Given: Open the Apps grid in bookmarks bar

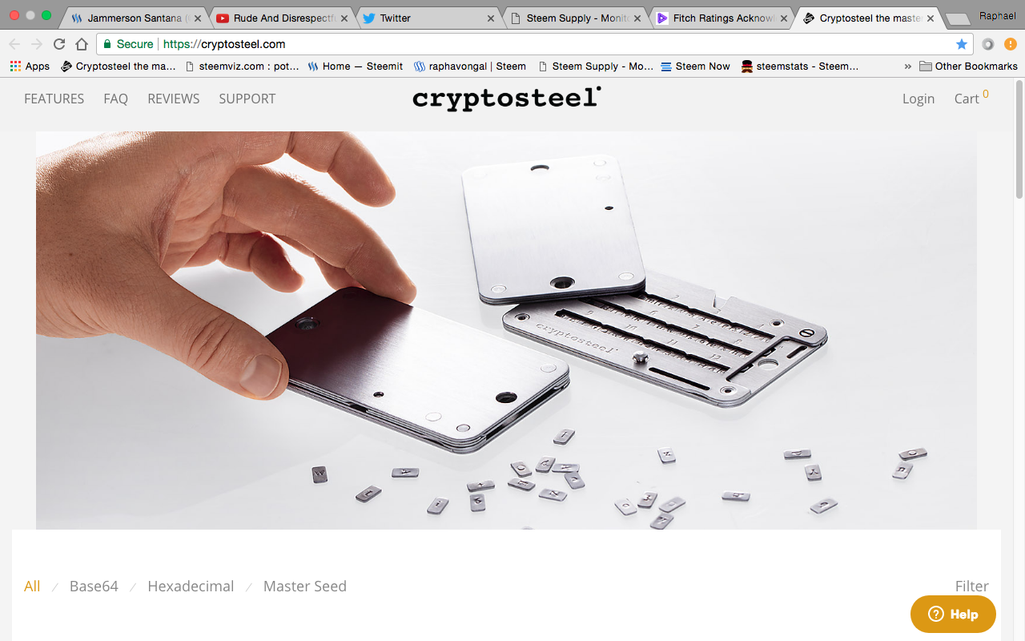Looking at the screenshot, I should [x=30, y=67].
